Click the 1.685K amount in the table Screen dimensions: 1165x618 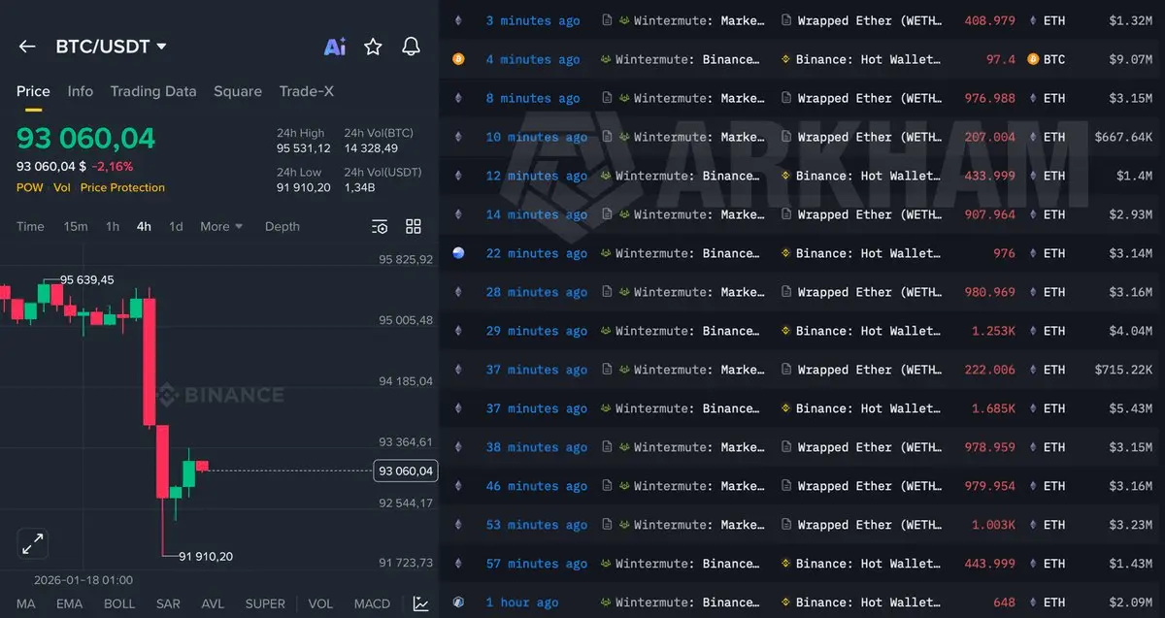pyautogui.click(x=993, y=408)
